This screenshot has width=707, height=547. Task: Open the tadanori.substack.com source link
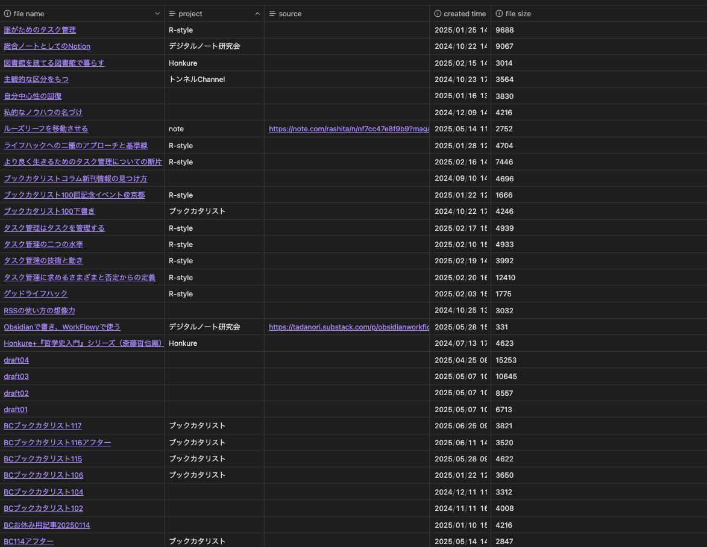tap(349, 327)
